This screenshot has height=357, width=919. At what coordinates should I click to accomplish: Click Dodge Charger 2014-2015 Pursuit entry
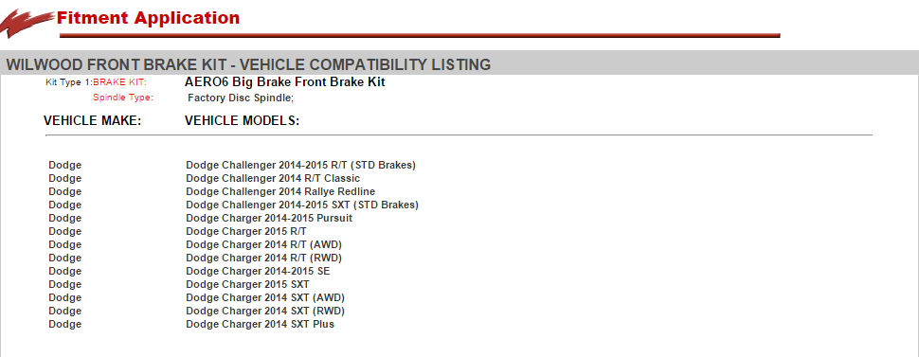[x=269, y=218]
